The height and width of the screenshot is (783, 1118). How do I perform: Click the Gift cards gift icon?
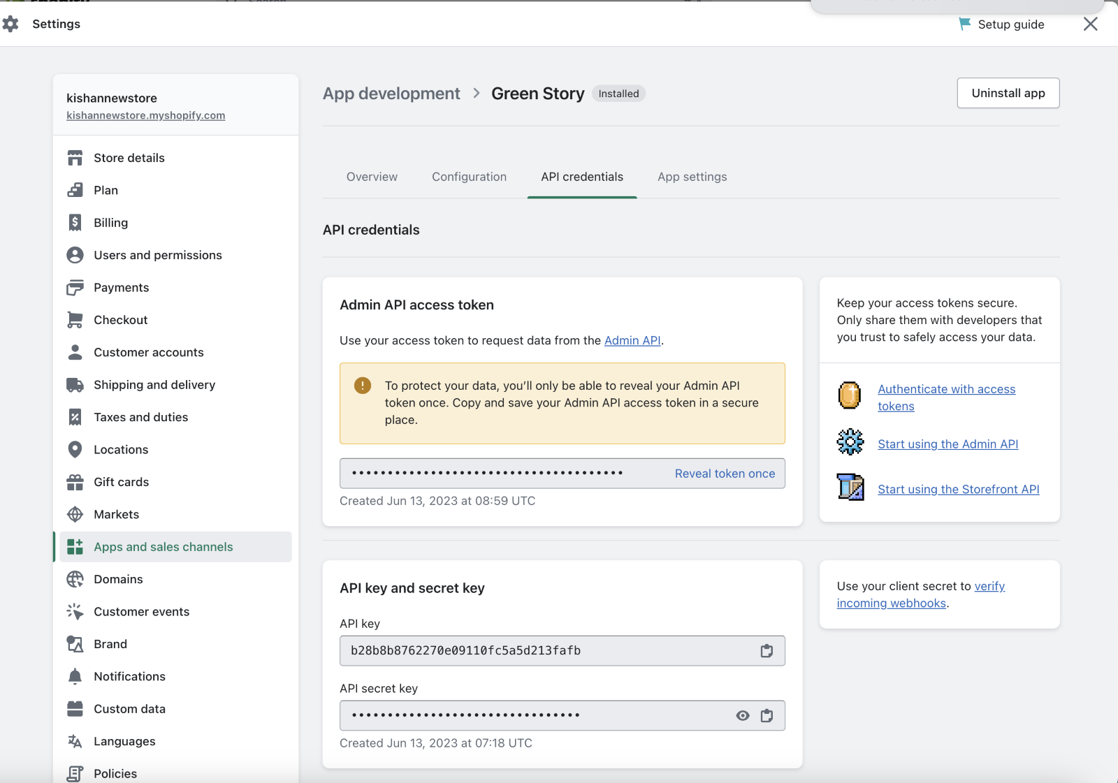(x=75, y=482)
